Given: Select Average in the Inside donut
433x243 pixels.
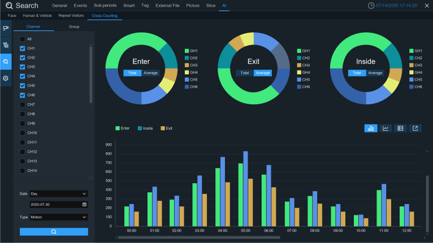Looking at the screenshot, I should [375, 73].
